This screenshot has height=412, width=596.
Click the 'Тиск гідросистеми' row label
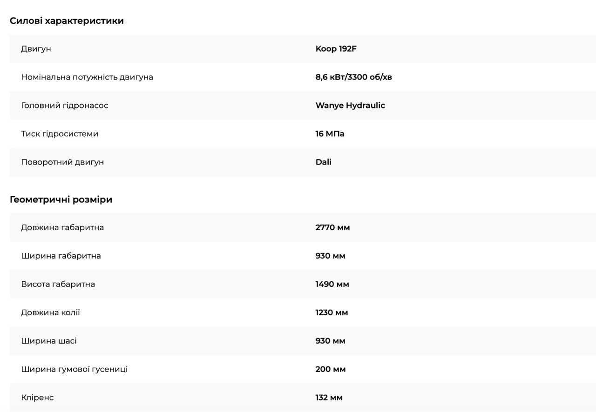coord(60,134)
